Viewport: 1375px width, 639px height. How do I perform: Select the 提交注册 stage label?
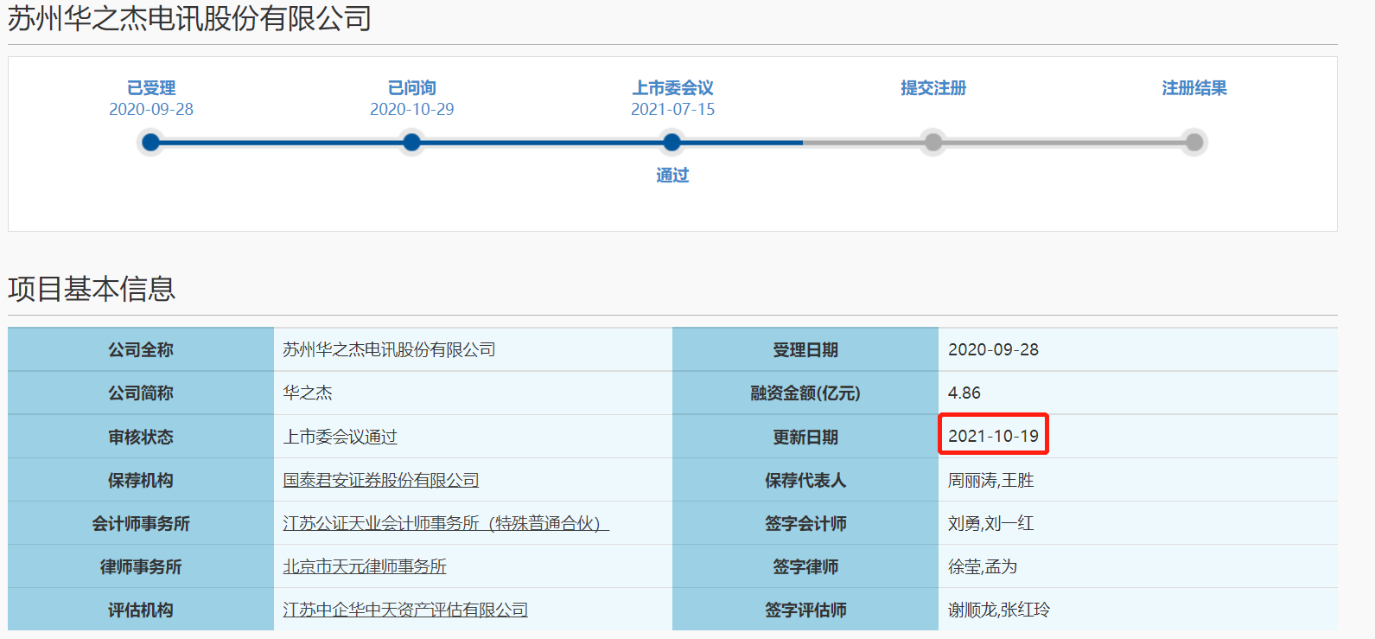click(933, 88)
